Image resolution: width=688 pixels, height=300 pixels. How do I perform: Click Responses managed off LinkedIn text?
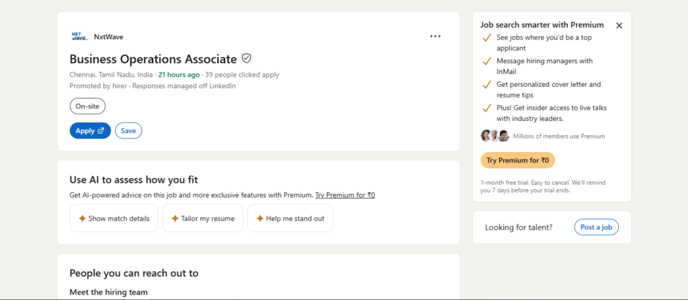[x=184, y=86]
